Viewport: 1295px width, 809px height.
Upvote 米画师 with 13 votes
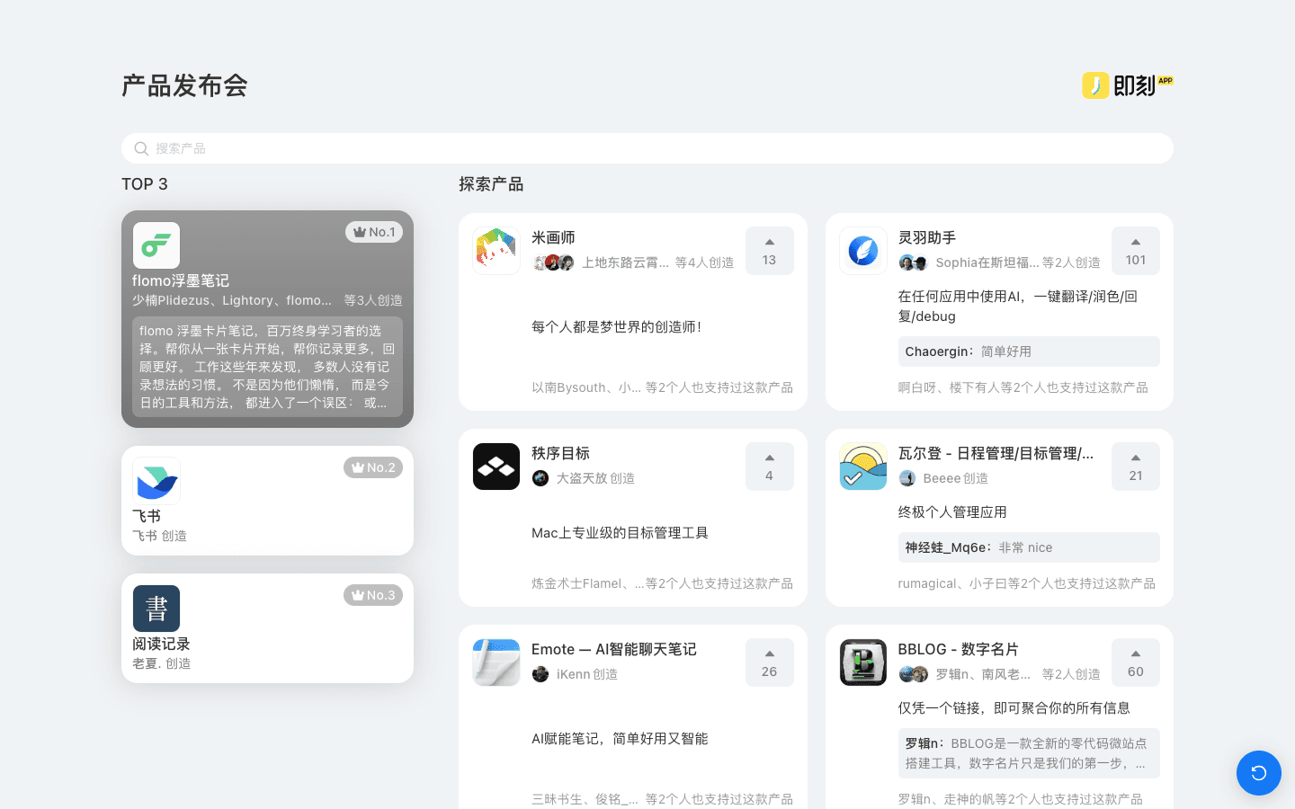point(770,251)
